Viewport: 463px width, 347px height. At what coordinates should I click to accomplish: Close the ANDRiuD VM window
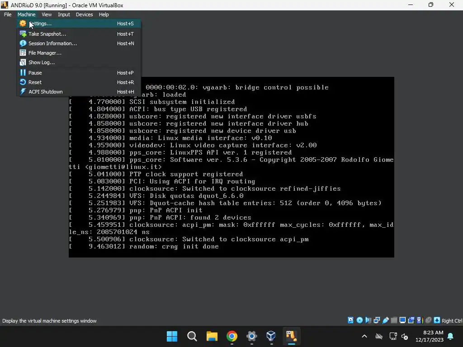(452, 5)
